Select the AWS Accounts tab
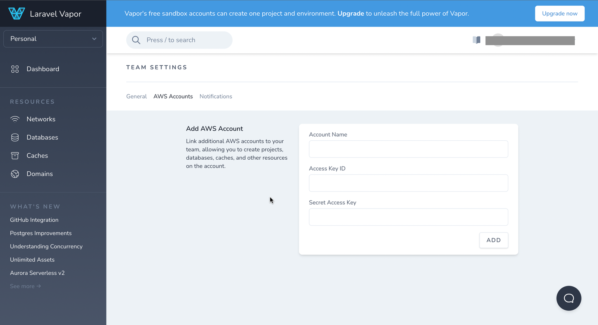The image size is (598, 325). [x=173, y=96]
